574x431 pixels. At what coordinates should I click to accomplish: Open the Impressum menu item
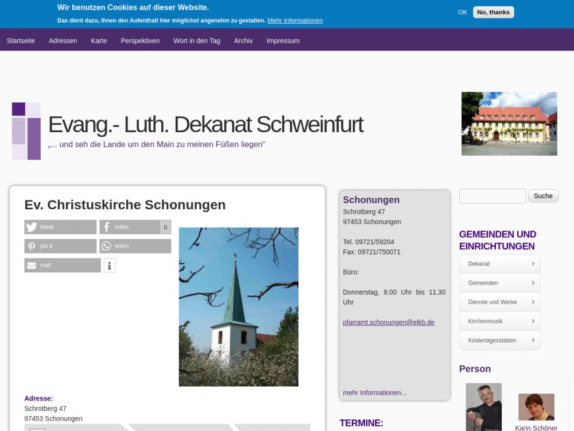283,41
